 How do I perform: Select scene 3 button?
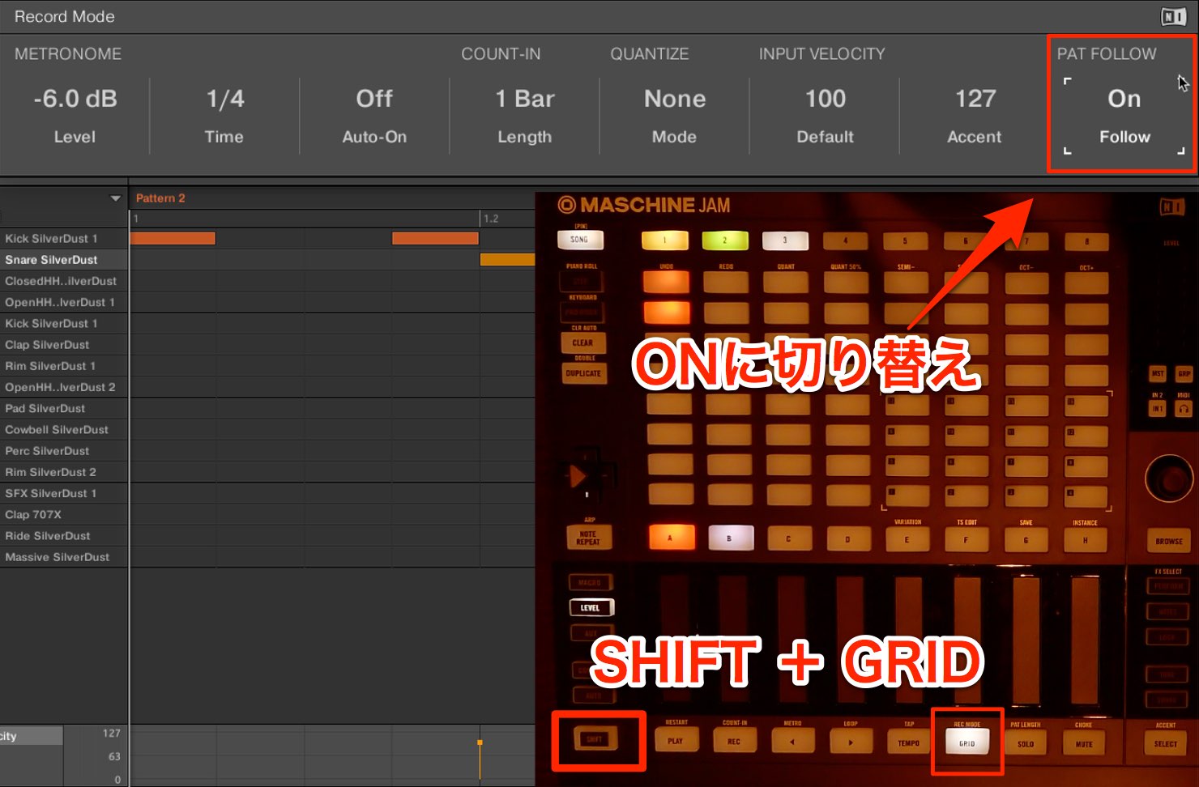(784, 240)
